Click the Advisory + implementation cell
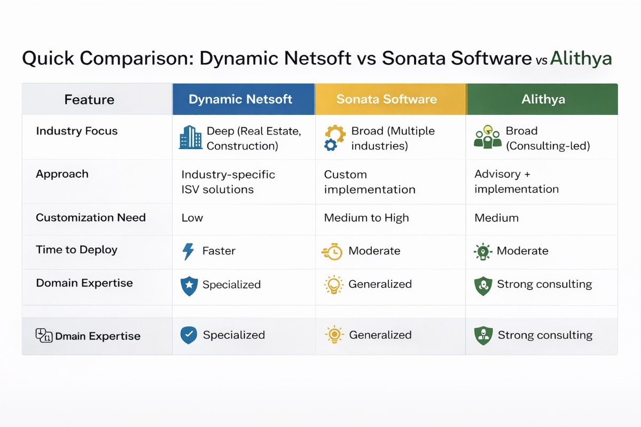 (x=516, y=182)
